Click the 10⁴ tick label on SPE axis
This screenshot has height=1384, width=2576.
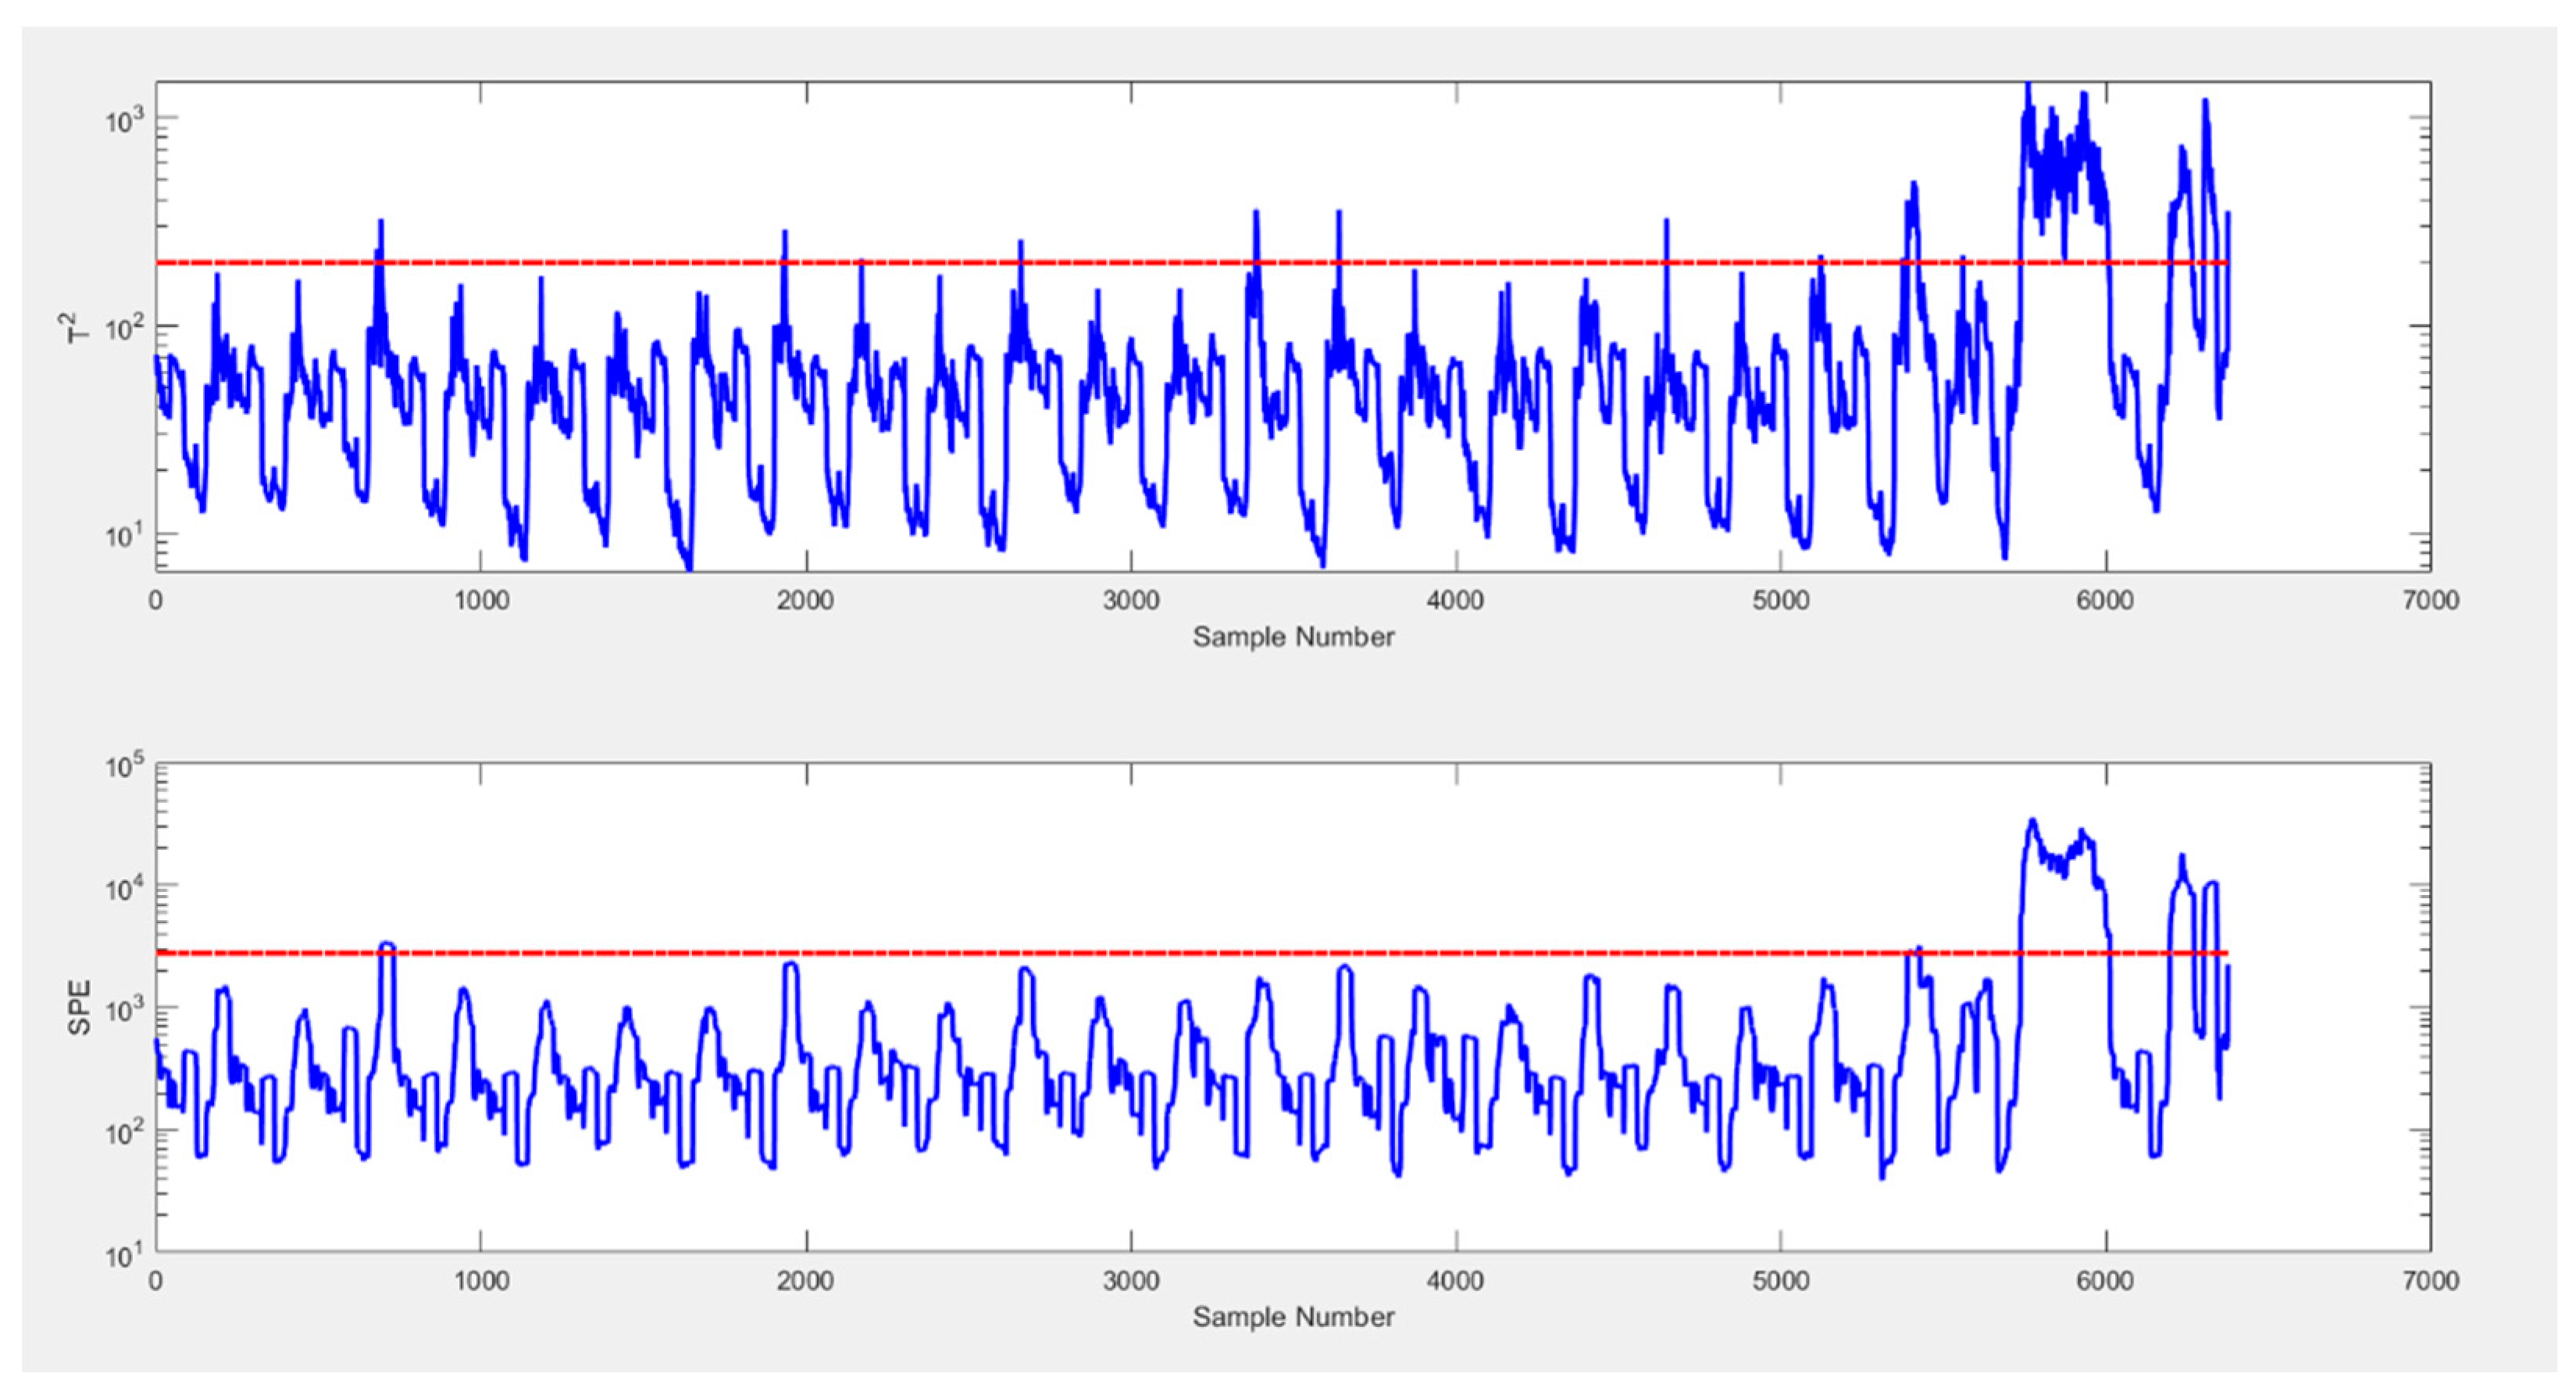point(125,888)
